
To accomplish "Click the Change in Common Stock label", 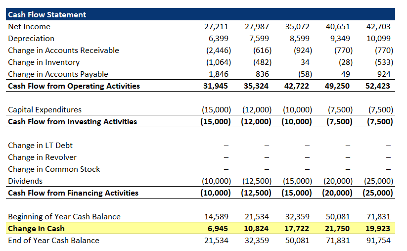I will tap(54, 169).
